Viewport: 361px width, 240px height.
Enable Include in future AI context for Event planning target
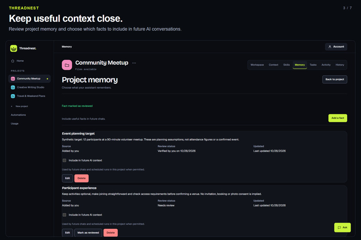[64, 160]
